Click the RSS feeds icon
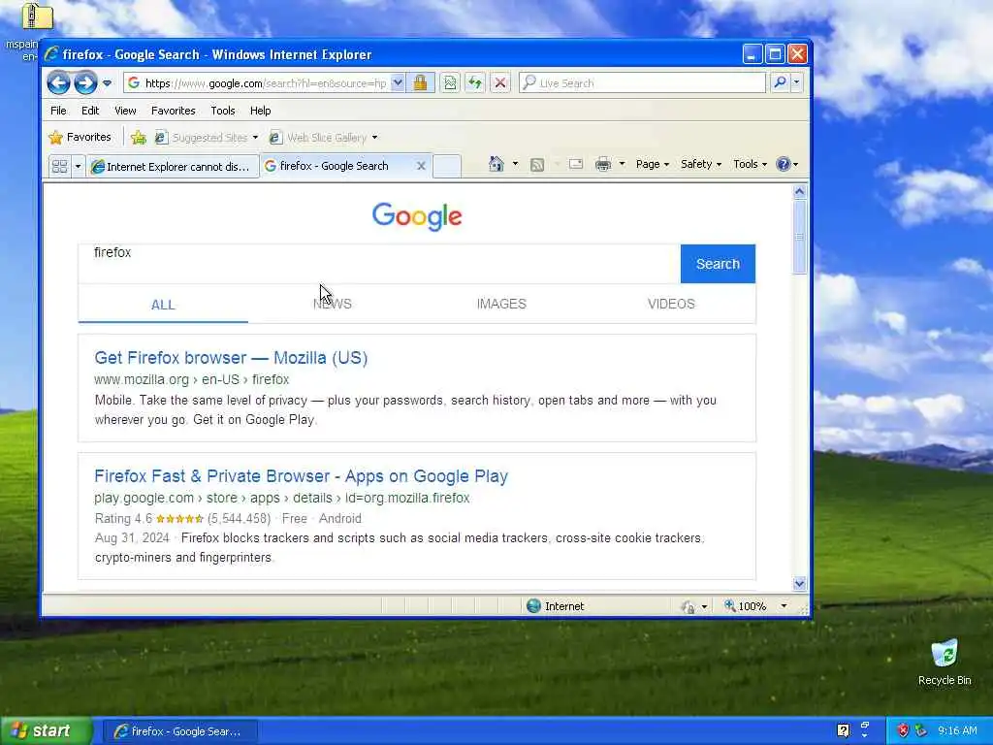993x745 pixels. coord(537,165)
